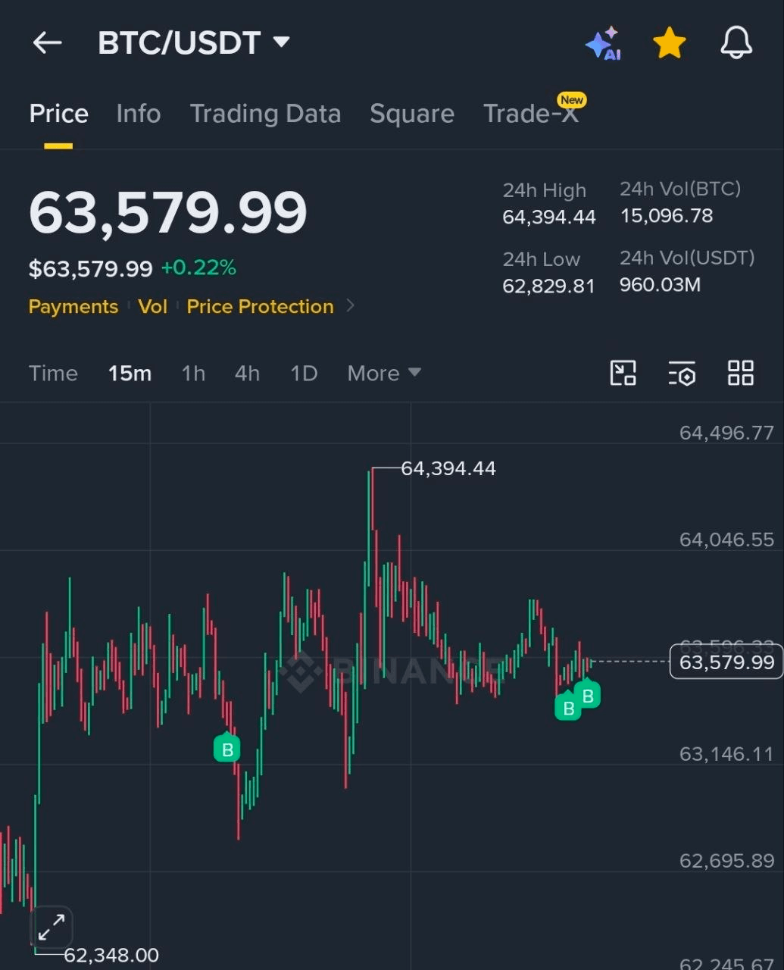784x970 pixels.
Task: Open the picture-in-picture chart icon
Action: [x=623, y=373]
